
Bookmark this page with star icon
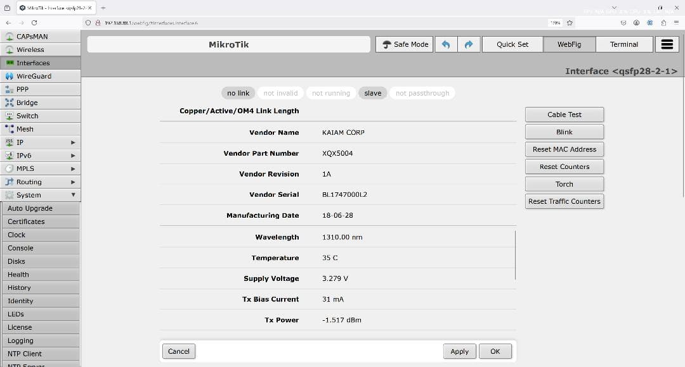click(570, 23)
